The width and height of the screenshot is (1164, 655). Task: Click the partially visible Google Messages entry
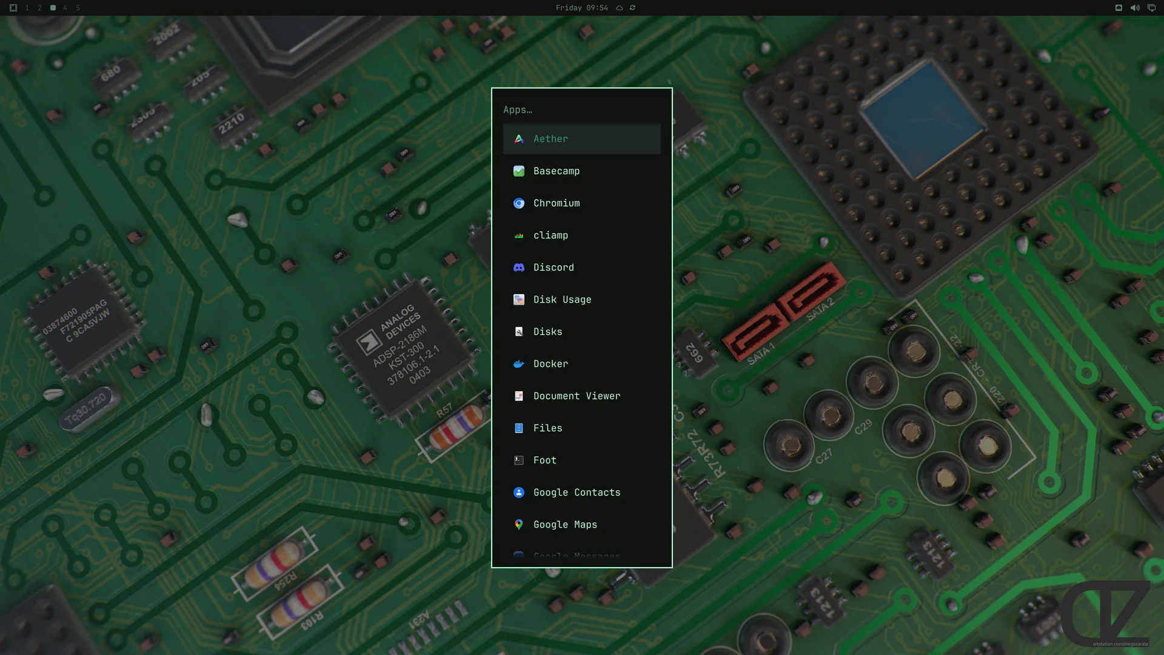pyautogui.click(x=582, y=556)
